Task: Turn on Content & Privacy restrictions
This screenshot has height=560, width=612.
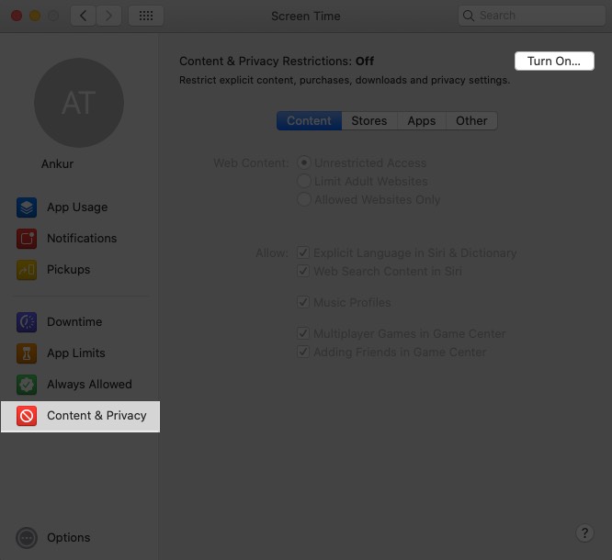Action: (554, 62)
